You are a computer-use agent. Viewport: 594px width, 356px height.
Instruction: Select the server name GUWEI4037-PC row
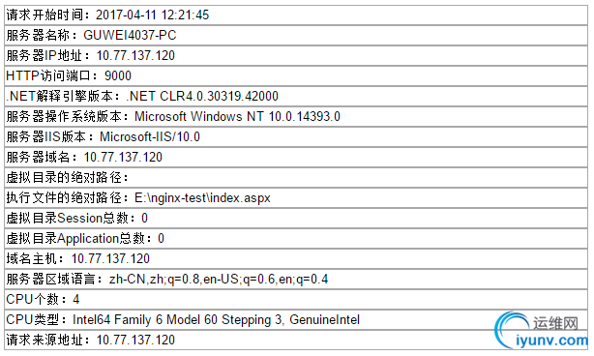(x=296, y=36)
